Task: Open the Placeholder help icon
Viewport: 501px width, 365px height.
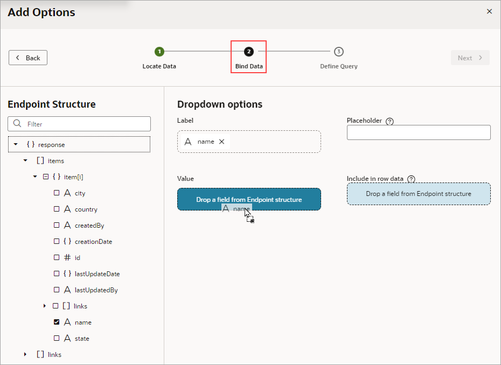Action: 389,121
